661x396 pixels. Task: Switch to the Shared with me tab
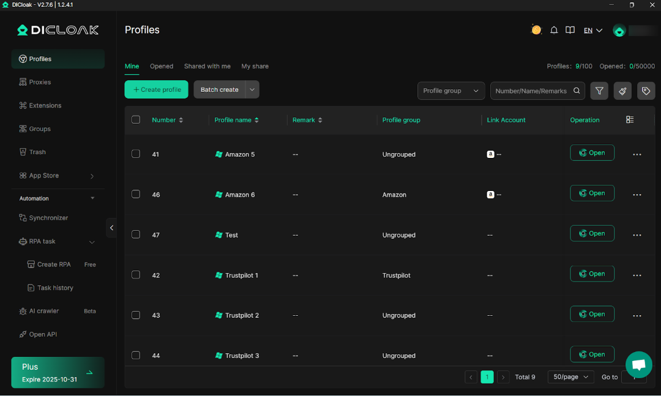[x=207, y=66]
